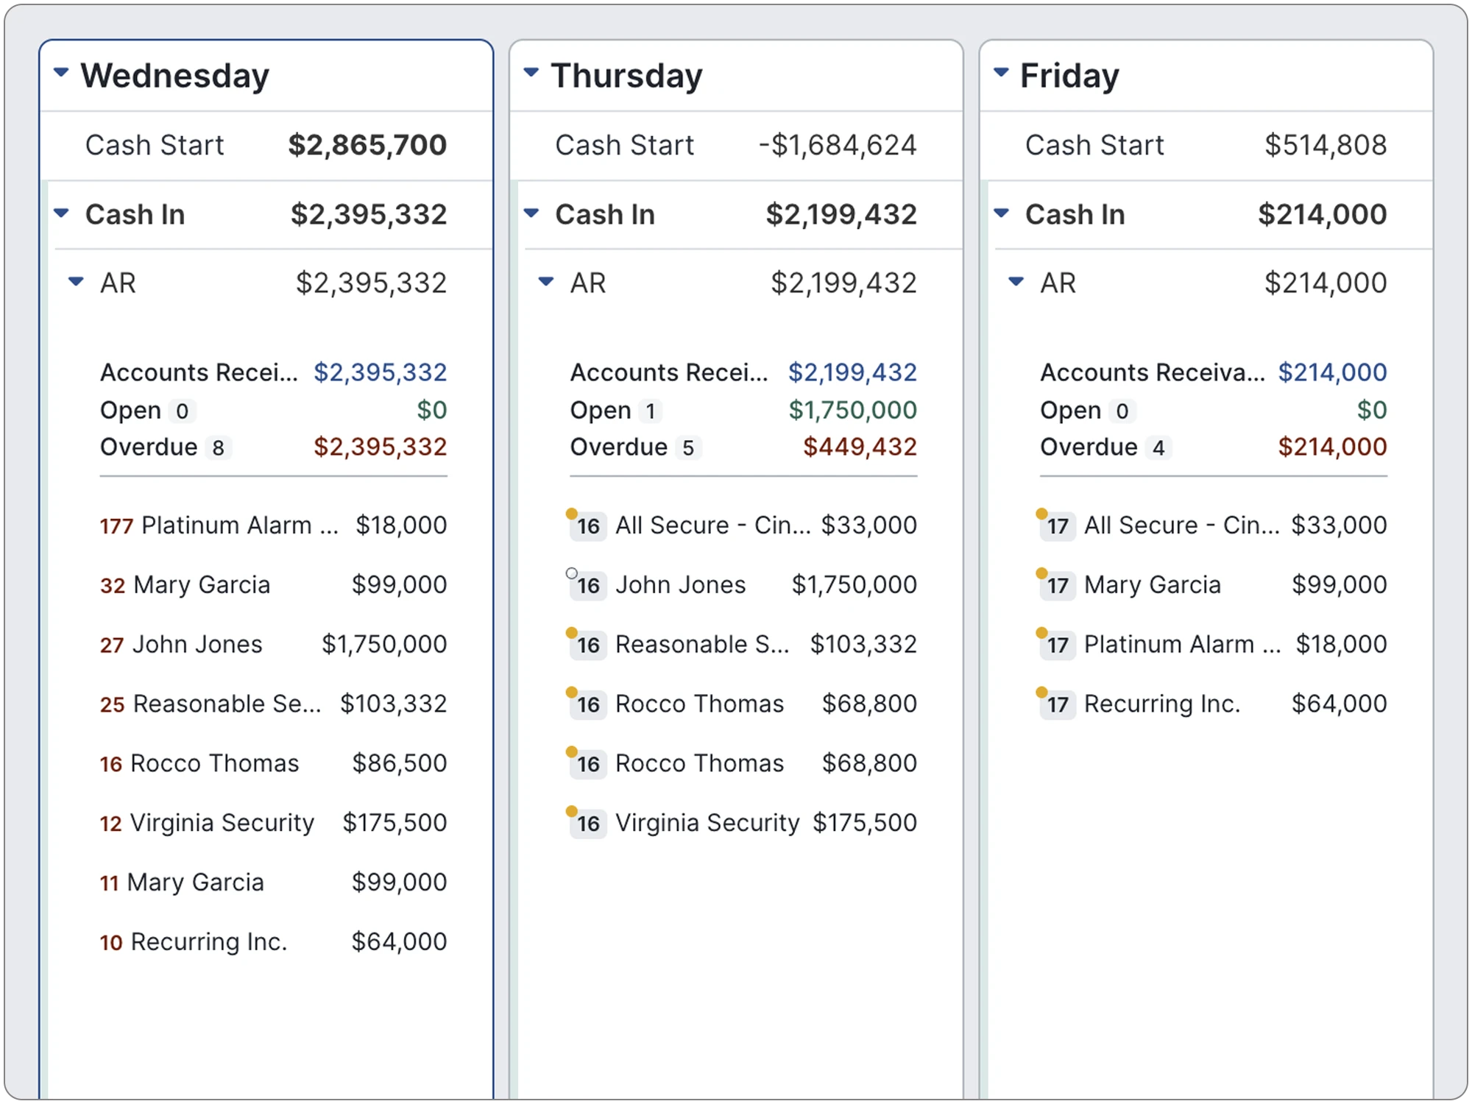Click the 16 date badge beside Thursday's Virginia Security

coord(588,823)
